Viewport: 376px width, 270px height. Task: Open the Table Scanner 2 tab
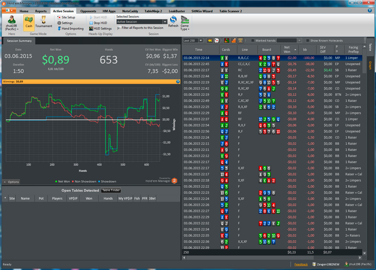point(230,11)
